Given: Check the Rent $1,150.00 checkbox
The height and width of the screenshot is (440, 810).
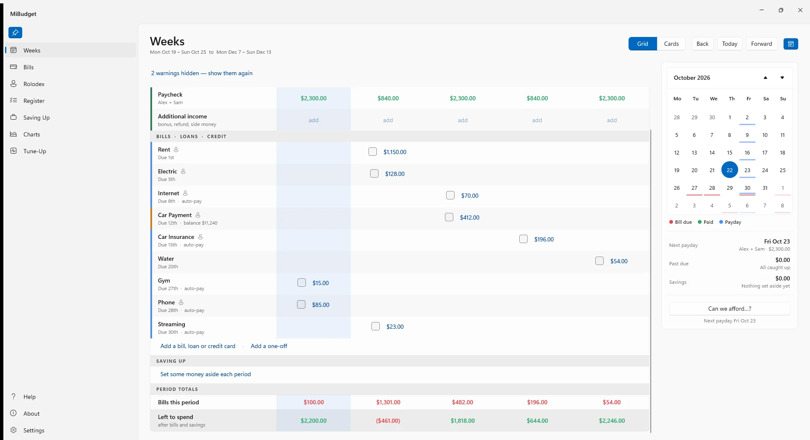Looking at the screenshot, I should point(373,152).
